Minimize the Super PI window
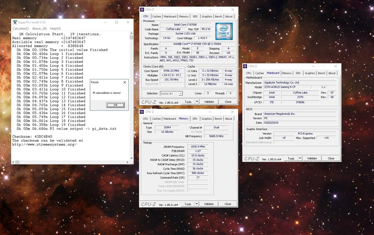This screenshot has height=235, width=374. pyautogui.click(x=105, y=22)
